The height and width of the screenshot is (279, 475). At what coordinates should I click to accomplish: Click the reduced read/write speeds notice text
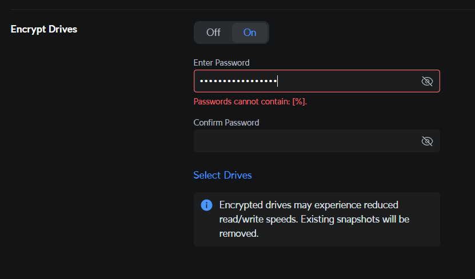(x=309, y=205)
